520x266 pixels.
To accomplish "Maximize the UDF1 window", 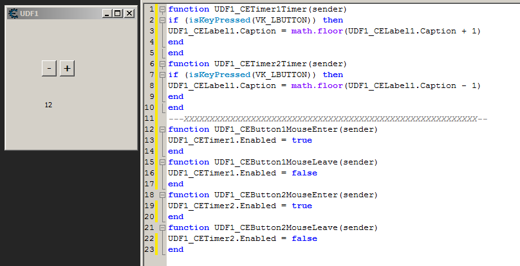I will (x=117, y=13).
